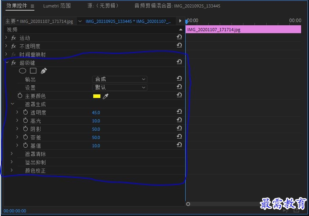Reset the 超级键 effect
Screen dimensions: 309x216
pos(179,62)
